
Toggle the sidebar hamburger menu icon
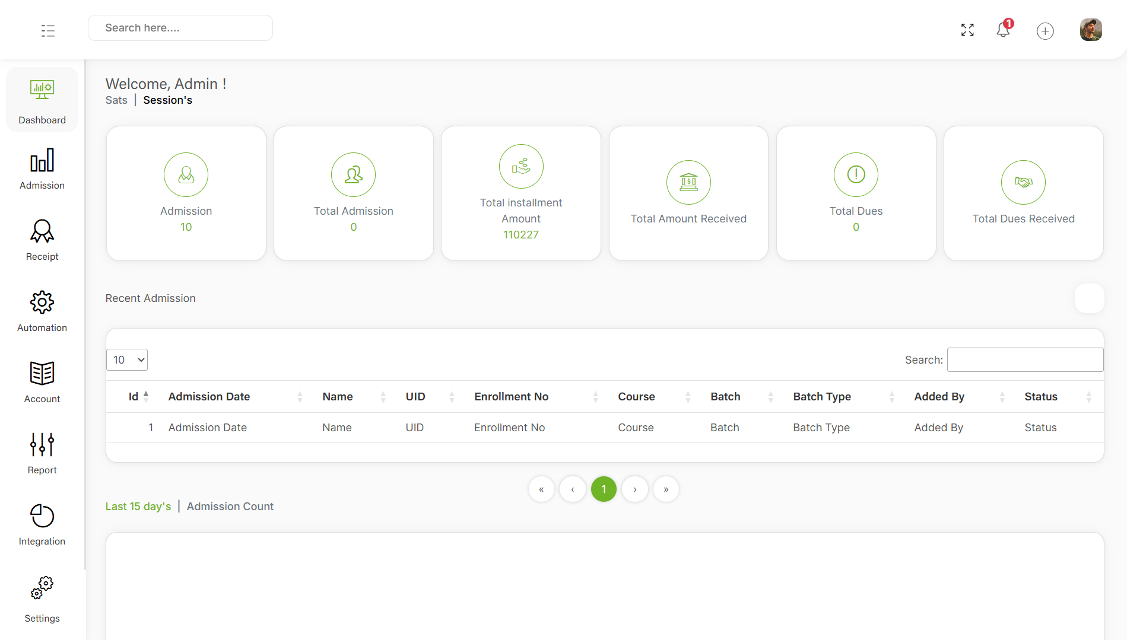click(x=48, y=31)
